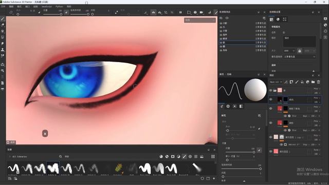Undock the Texture Set Settings panel
The width and height of the screenshot is (329, 185).
point(313,12)
